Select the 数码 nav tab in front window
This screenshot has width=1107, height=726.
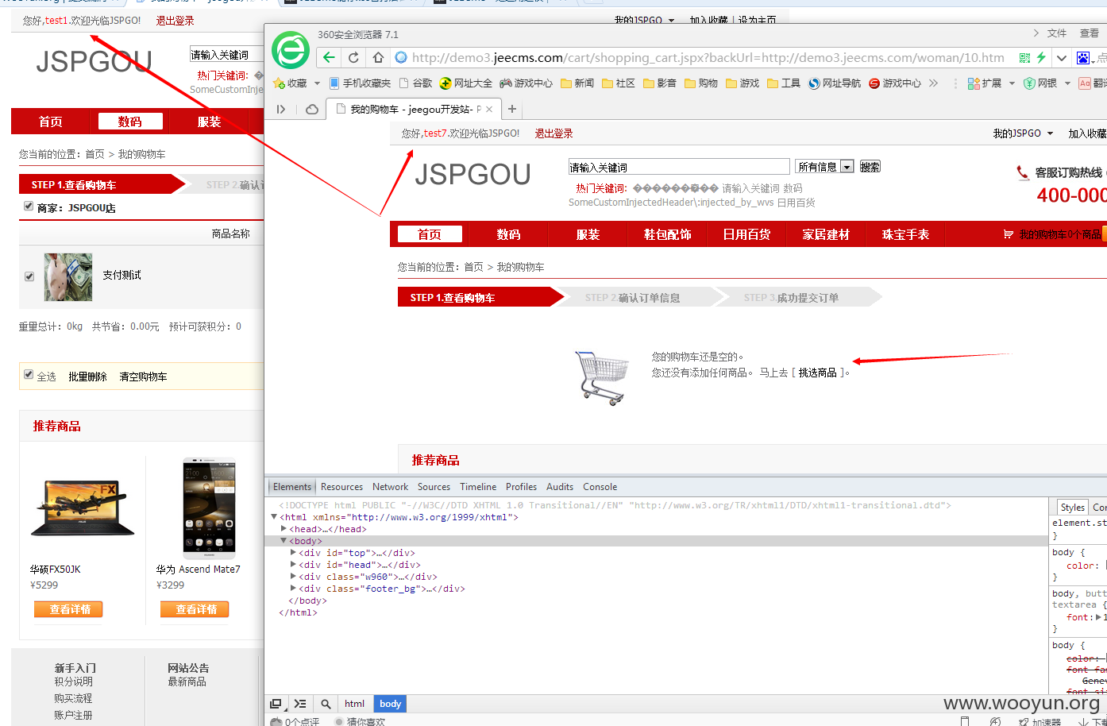click(508, 234)
